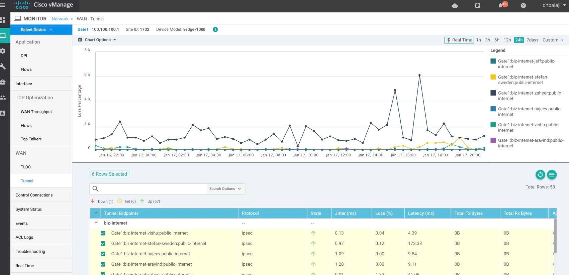Toggle the table header expand chevron

point(96,213)
